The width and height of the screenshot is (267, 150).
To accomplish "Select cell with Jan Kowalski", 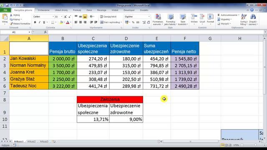I will click(29, 59).
